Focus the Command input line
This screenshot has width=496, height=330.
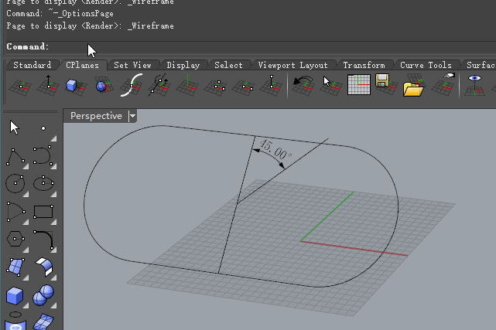tap(250, 46)
